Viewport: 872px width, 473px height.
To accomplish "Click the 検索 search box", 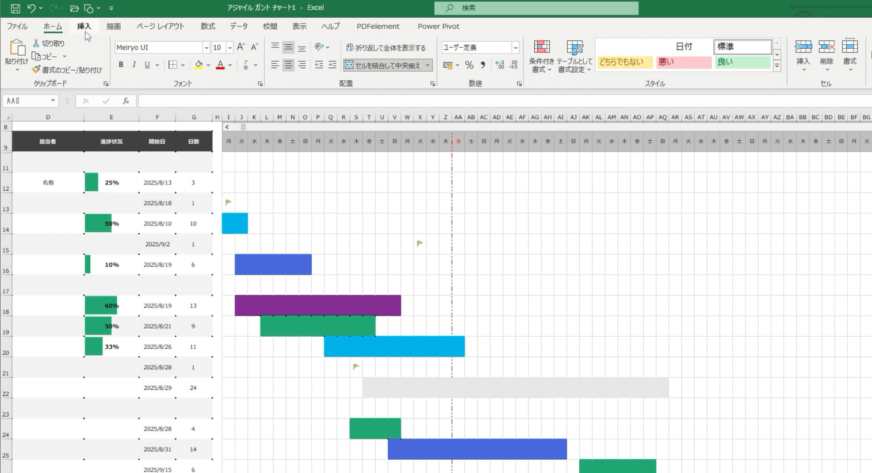I will (536, 8).
